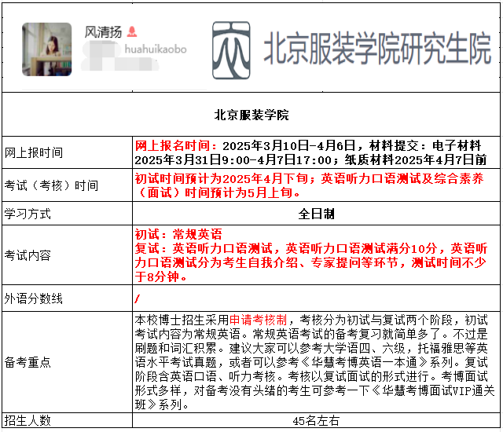Click the 《华慧考博面试VIP通关 text
The height and width of the screenshot is (432, 503).
pos(433,390)
